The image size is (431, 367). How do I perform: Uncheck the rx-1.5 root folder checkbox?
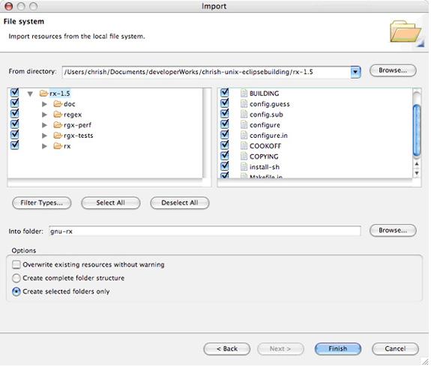coord(14,93)
